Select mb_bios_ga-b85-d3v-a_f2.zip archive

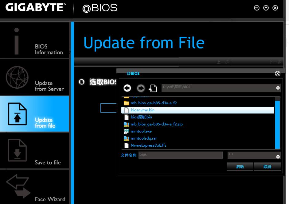click(x=198, y=124)
